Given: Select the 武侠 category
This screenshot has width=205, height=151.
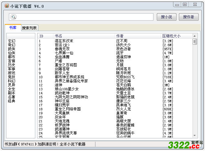Looking at the screenshot, I should (11, 49).
